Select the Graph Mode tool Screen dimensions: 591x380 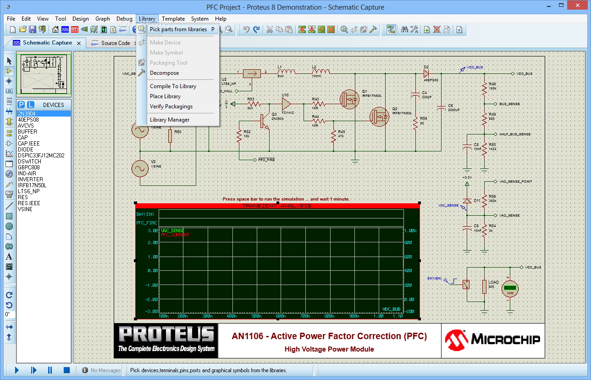[x=9, y=154]
